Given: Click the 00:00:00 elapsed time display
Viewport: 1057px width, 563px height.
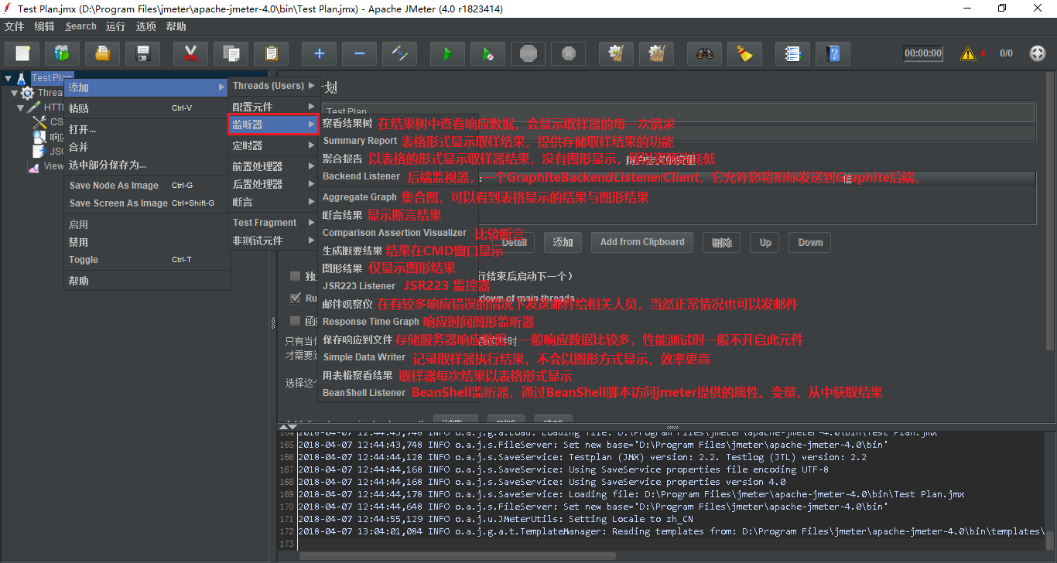Looking at the screenshot, I should click(x=923, y=53).
